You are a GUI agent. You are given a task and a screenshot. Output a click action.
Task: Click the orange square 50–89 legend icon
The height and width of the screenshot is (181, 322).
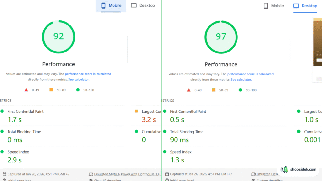tap(52, 90)
